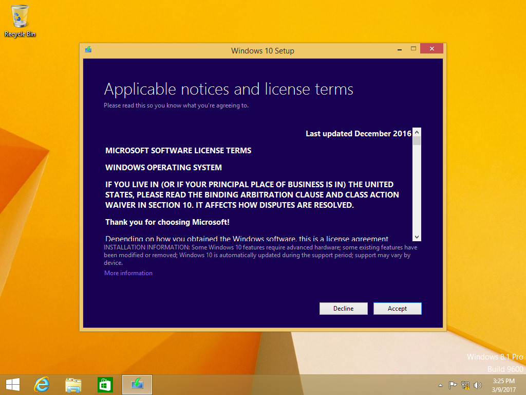Click the license text scroll up arrow
526x395 pixels.
[417, 132]
